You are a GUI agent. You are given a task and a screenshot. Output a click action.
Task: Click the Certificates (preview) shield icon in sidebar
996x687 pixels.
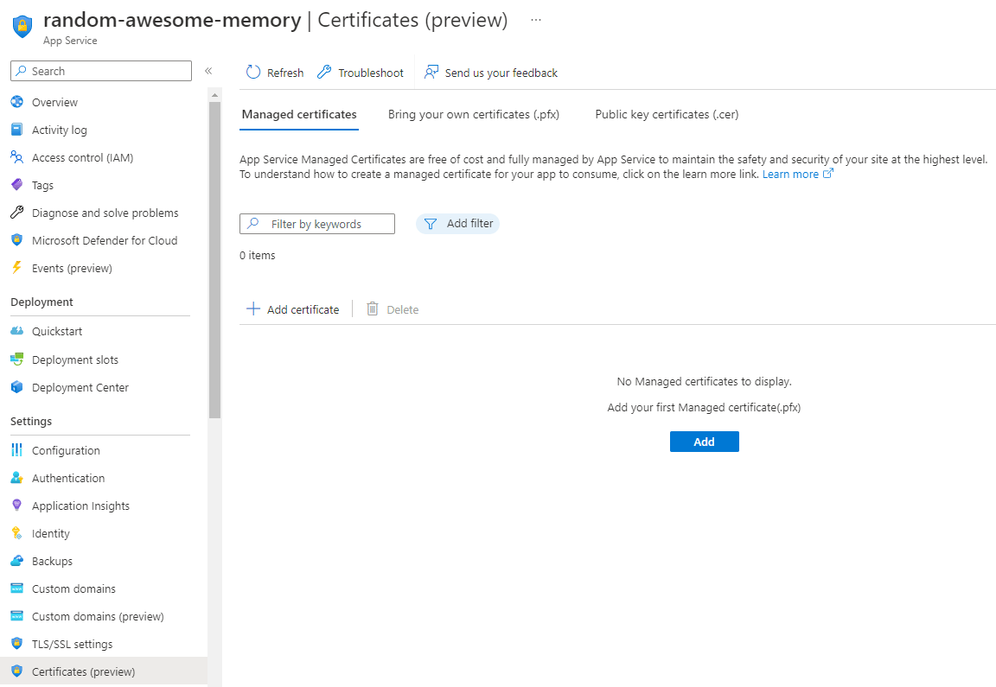pos(17,671)
